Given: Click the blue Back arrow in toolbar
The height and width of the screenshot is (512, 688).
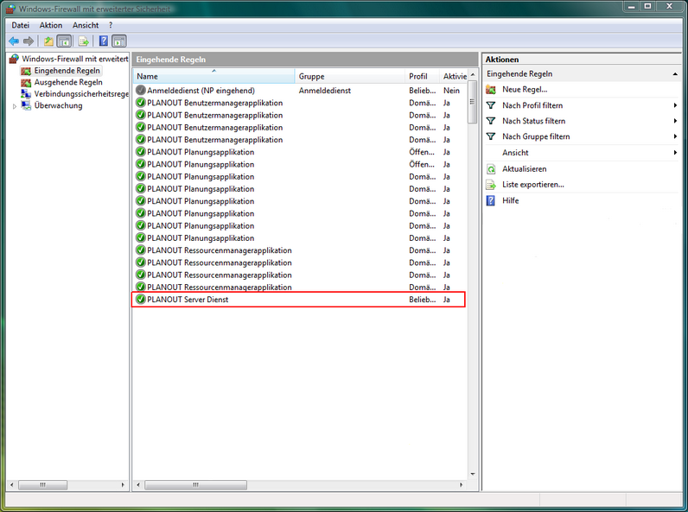Looking at the screenshot, I should tap(14, 41).
